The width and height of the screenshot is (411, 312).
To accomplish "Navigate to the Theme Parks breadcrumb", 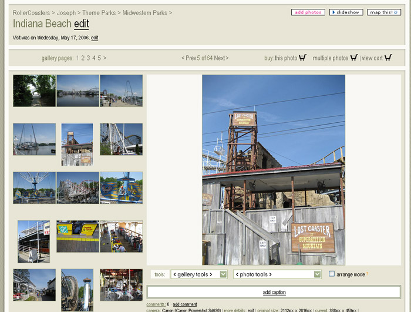I will coord(99,12).
